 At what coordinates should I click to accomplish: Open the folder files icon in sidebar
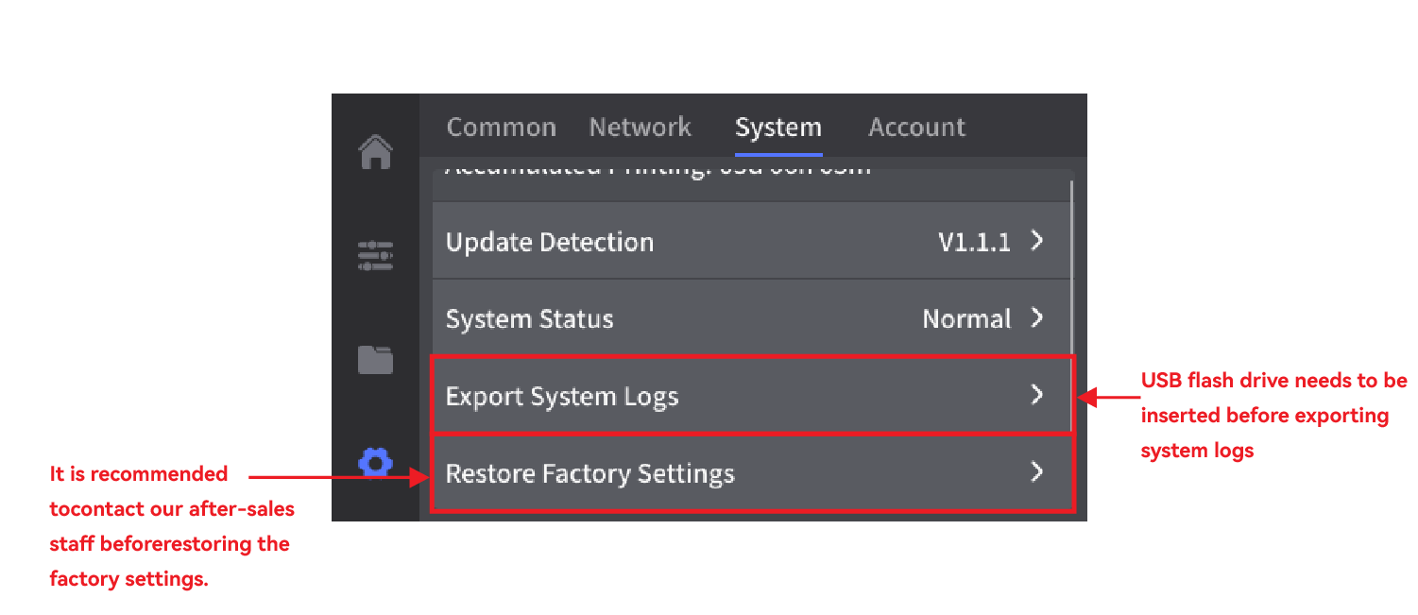(x=375, y=359)
